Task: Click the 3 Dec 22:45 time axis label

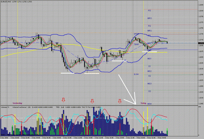Action: tap(131, 138)
